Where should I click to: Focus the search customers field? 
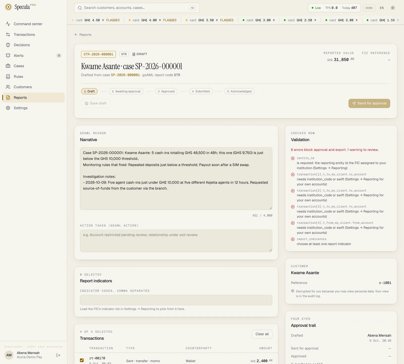tap(137, 8)
